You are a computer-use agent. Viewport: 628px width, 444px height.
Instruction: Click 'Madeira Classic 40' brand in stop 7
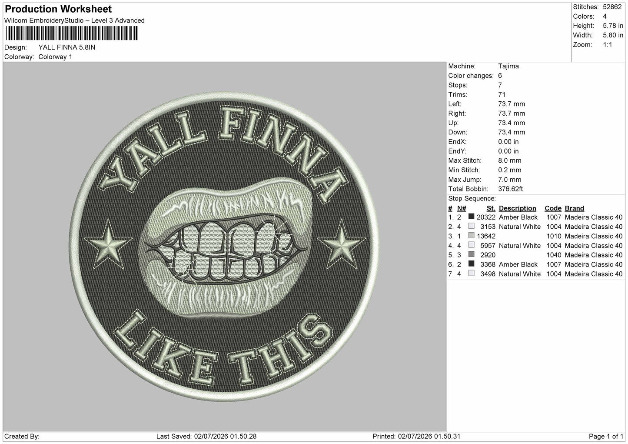[594, 274]
